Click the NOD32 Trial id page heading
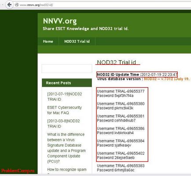The width and height of the screenshot is (191, 176). pos(117,62)
